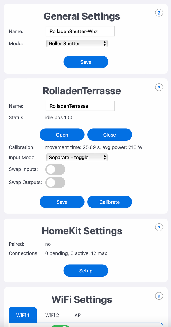Toggle the Swap Inputs switch

click(55, 169)
